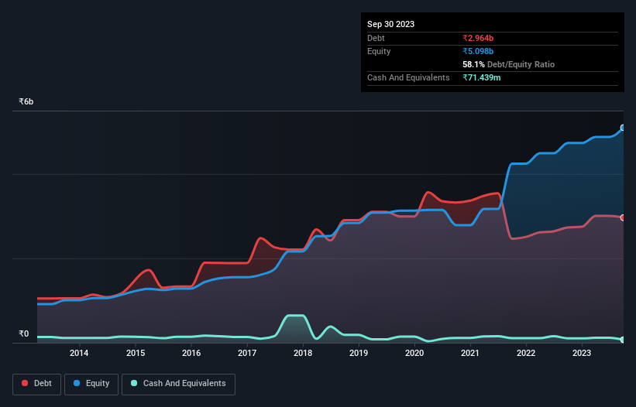Click the red Debt legend dot
Viewport: 636px width, 407px height.
25,383
